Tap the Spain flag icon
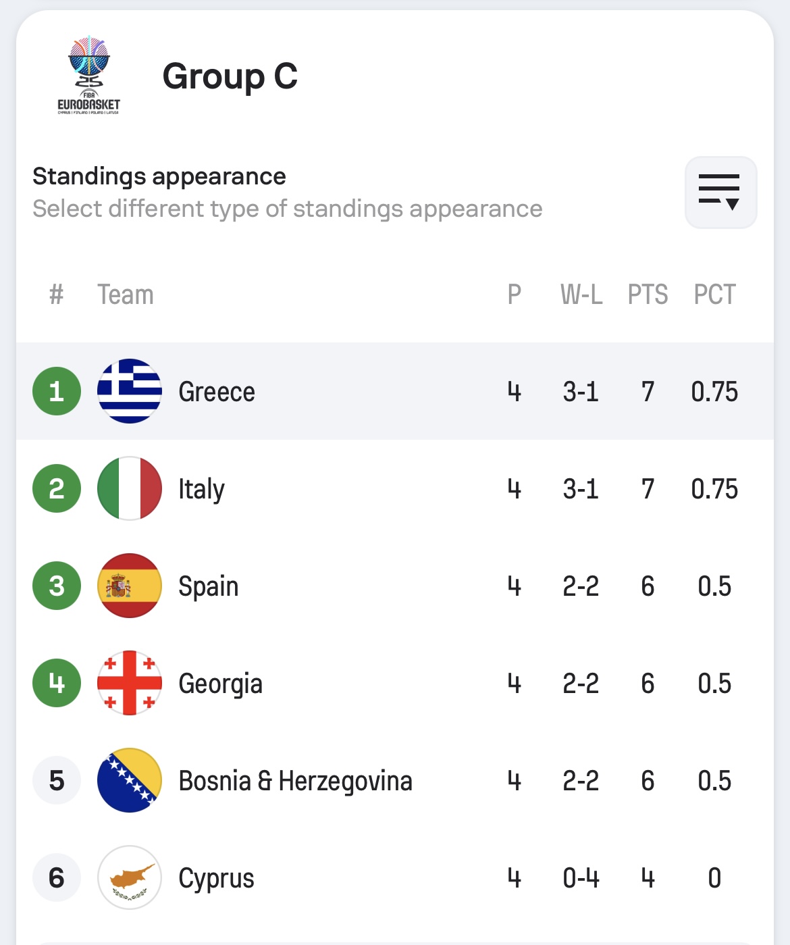Viewport: 790px width, 945px height. 130,586
